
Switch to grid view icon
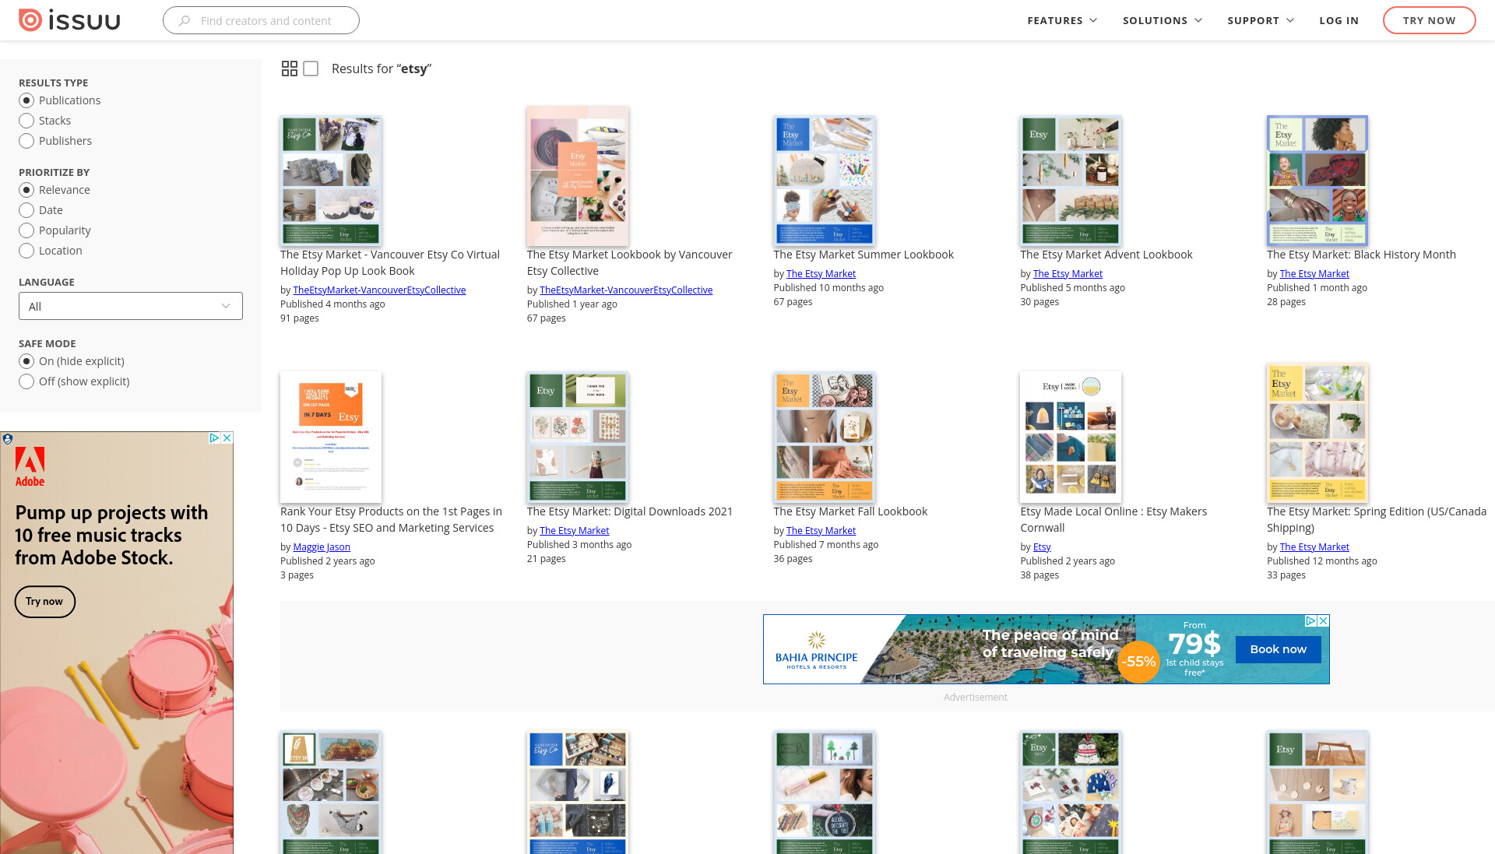pyautogui.click(x=289, y=69)
